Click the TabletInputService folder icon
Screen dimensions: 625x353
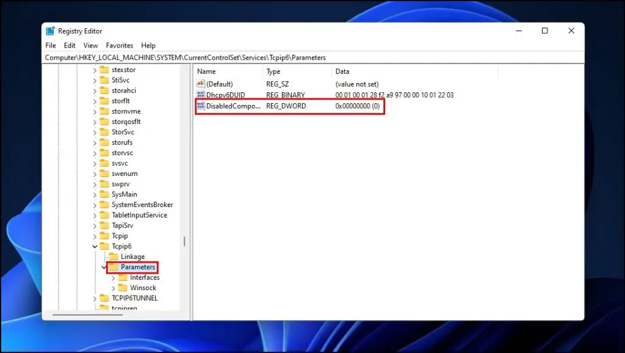(104, 214)
